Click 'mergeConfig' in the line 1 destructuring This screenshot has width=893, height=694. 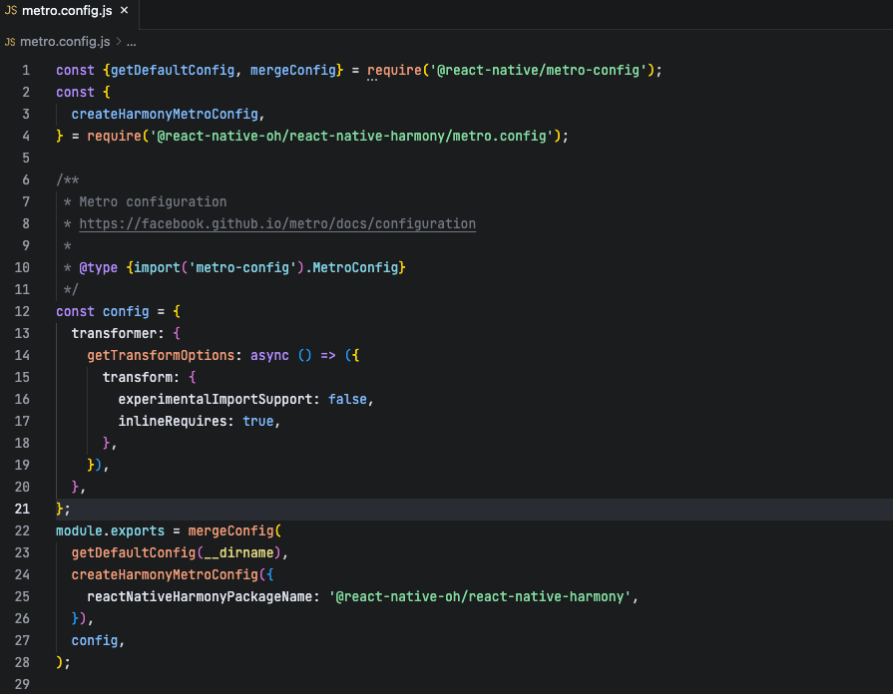click(x=293, y=70)
